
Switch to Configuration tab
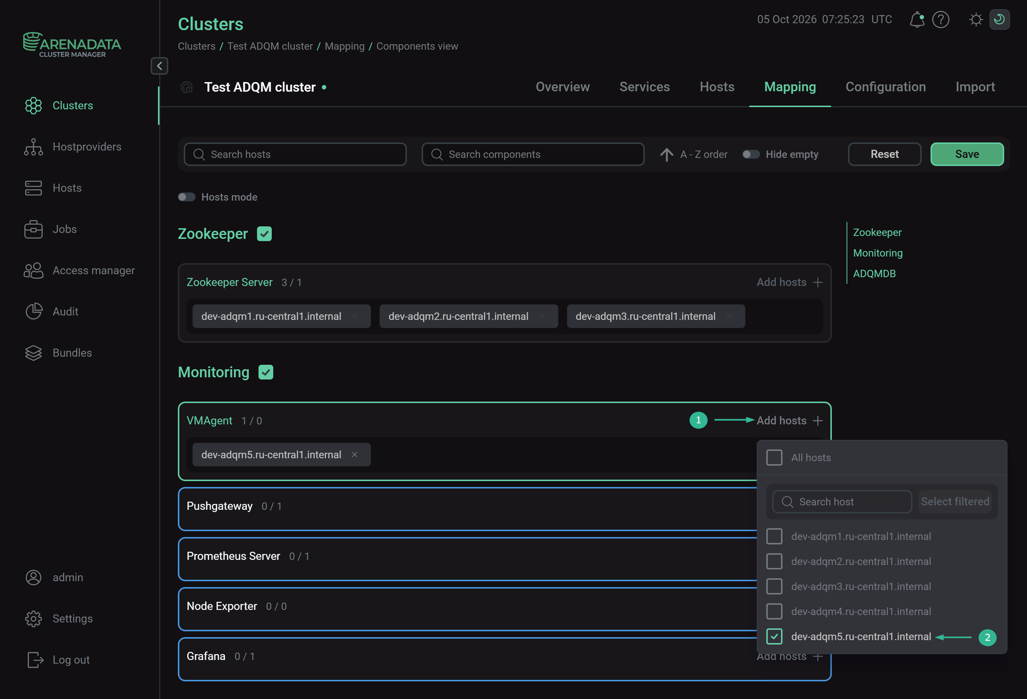pyautogui.click(x=886, y=87)
